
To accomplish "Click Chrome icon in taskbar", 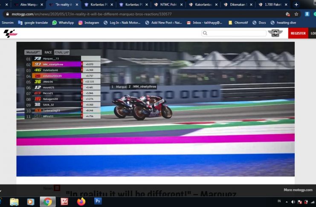I will click(x=47, y=201).
